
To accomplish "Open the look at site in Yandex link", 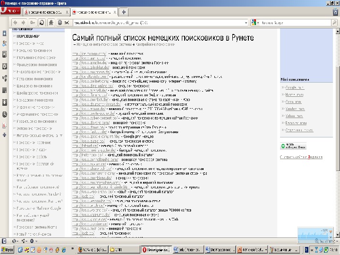I will click(301, 157).
